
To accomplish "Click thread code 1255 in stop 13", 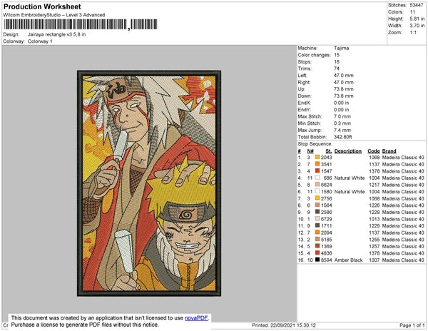I will (374, 239).
